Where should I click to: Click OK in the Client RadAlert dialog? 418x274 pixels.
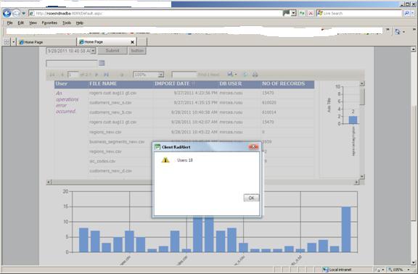[251, 198]
